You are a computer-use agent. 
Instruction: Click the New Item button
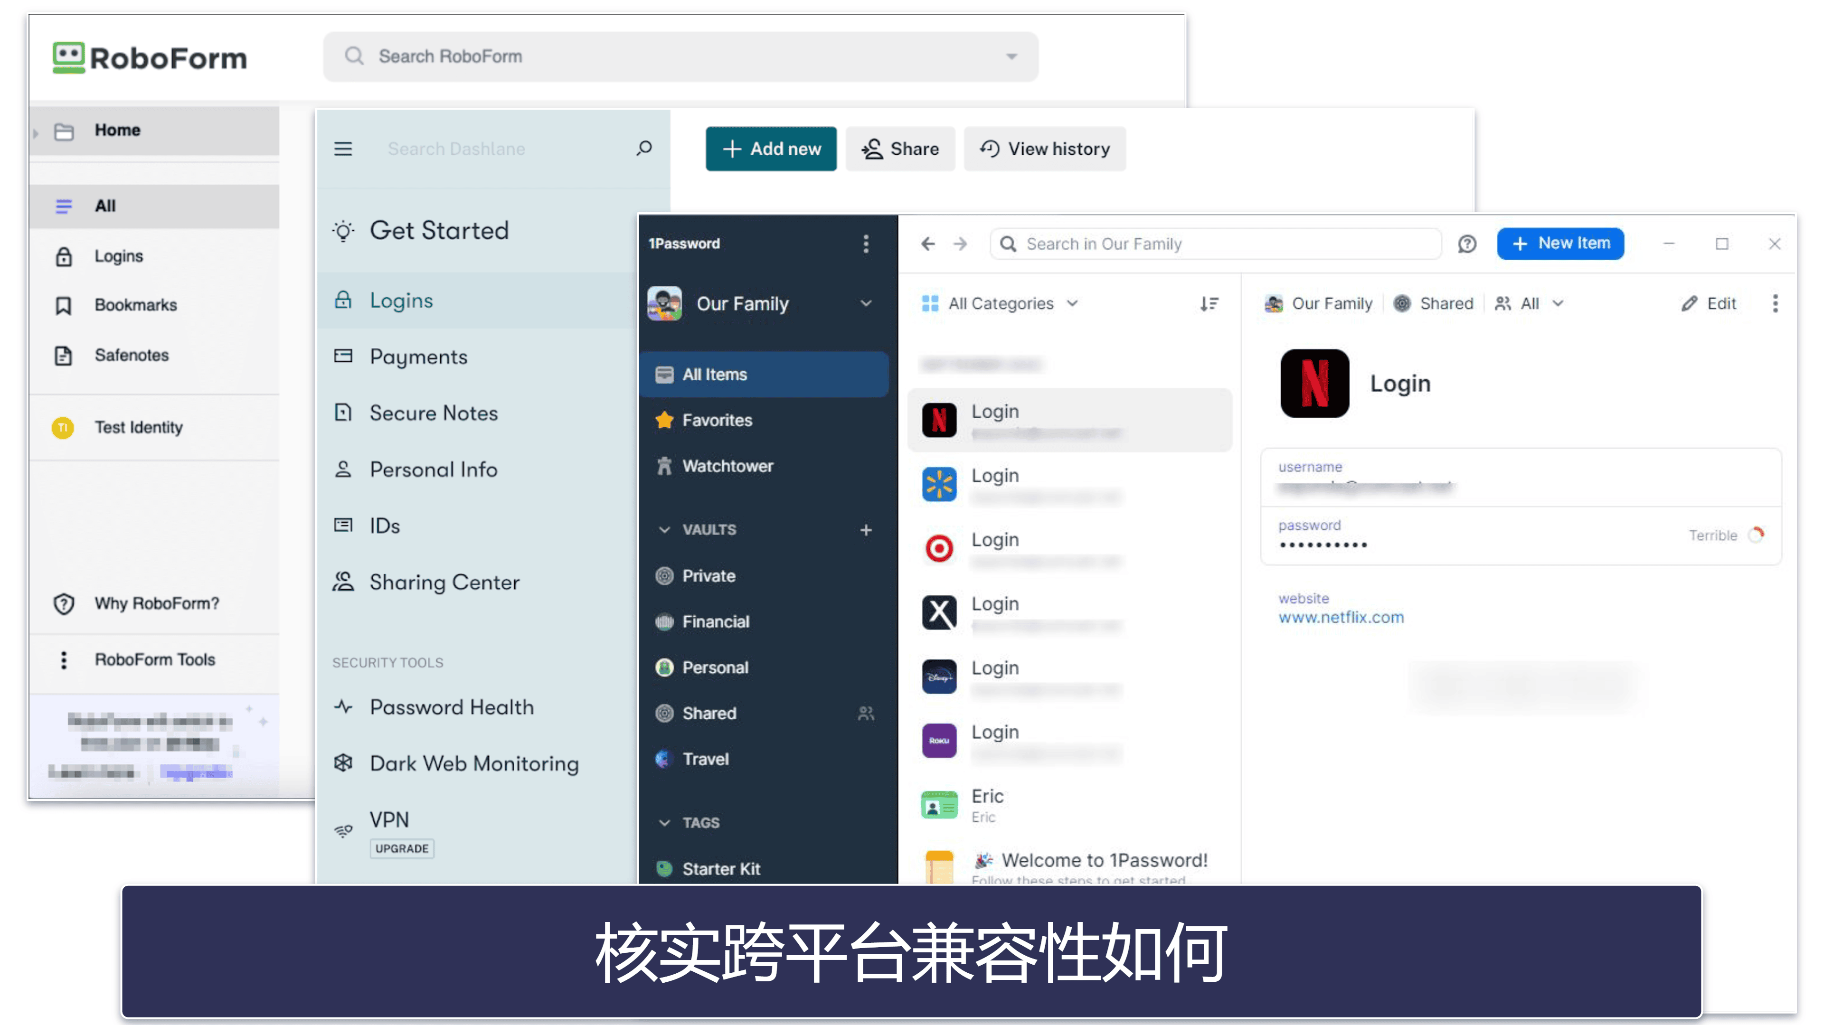click(x=1560, y=244)
